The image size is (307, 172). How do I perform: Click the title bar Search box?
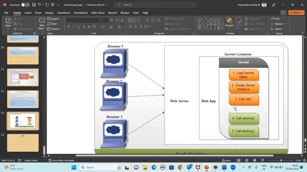[x=155, y=5]
